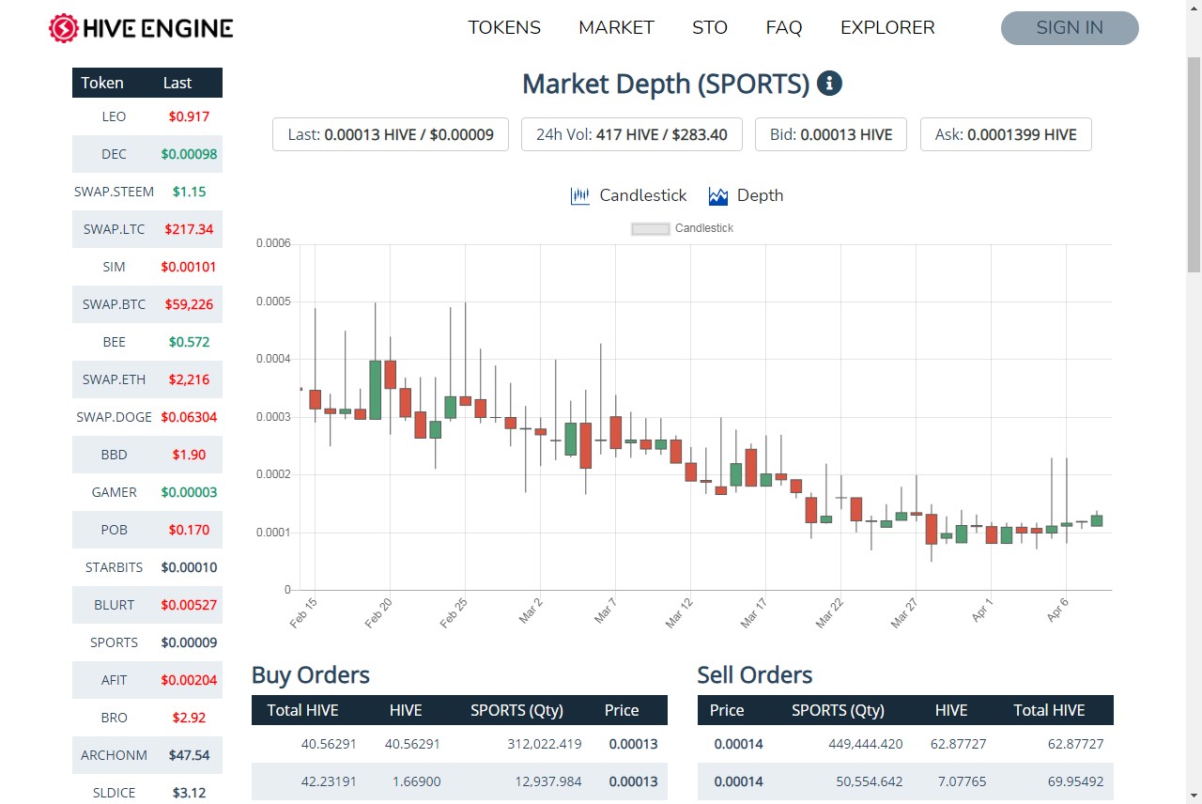The height and width of the screenshot is (804, 1202).
Task: Go to the STO page
Action: click(x=710, y=28)
